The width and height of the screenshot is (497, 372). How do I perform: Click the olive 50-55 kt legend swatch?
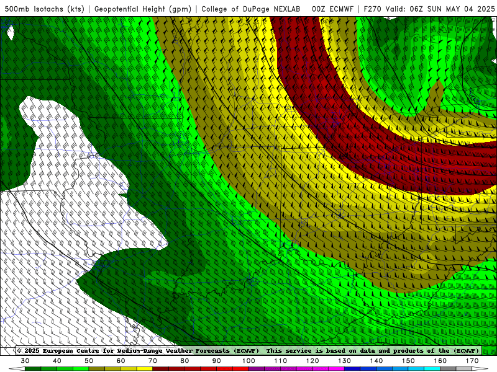point(97,369)
